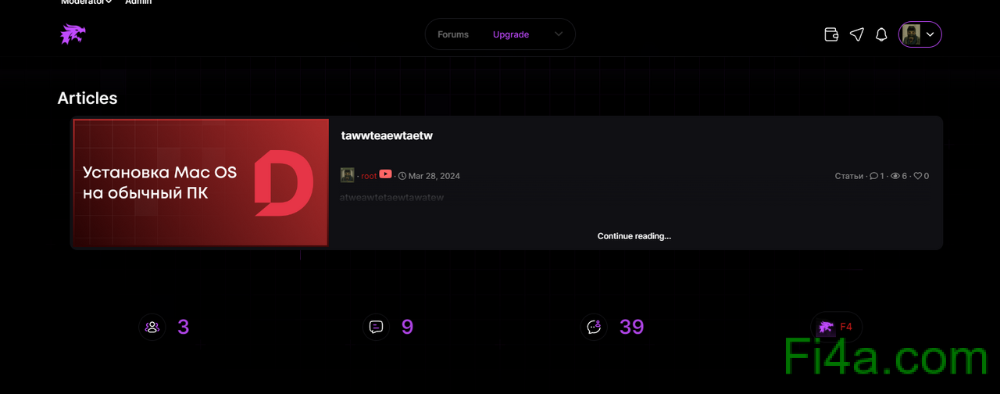
Task: Click the F4 dragon icon badge
Action: (x=837, y=327)
